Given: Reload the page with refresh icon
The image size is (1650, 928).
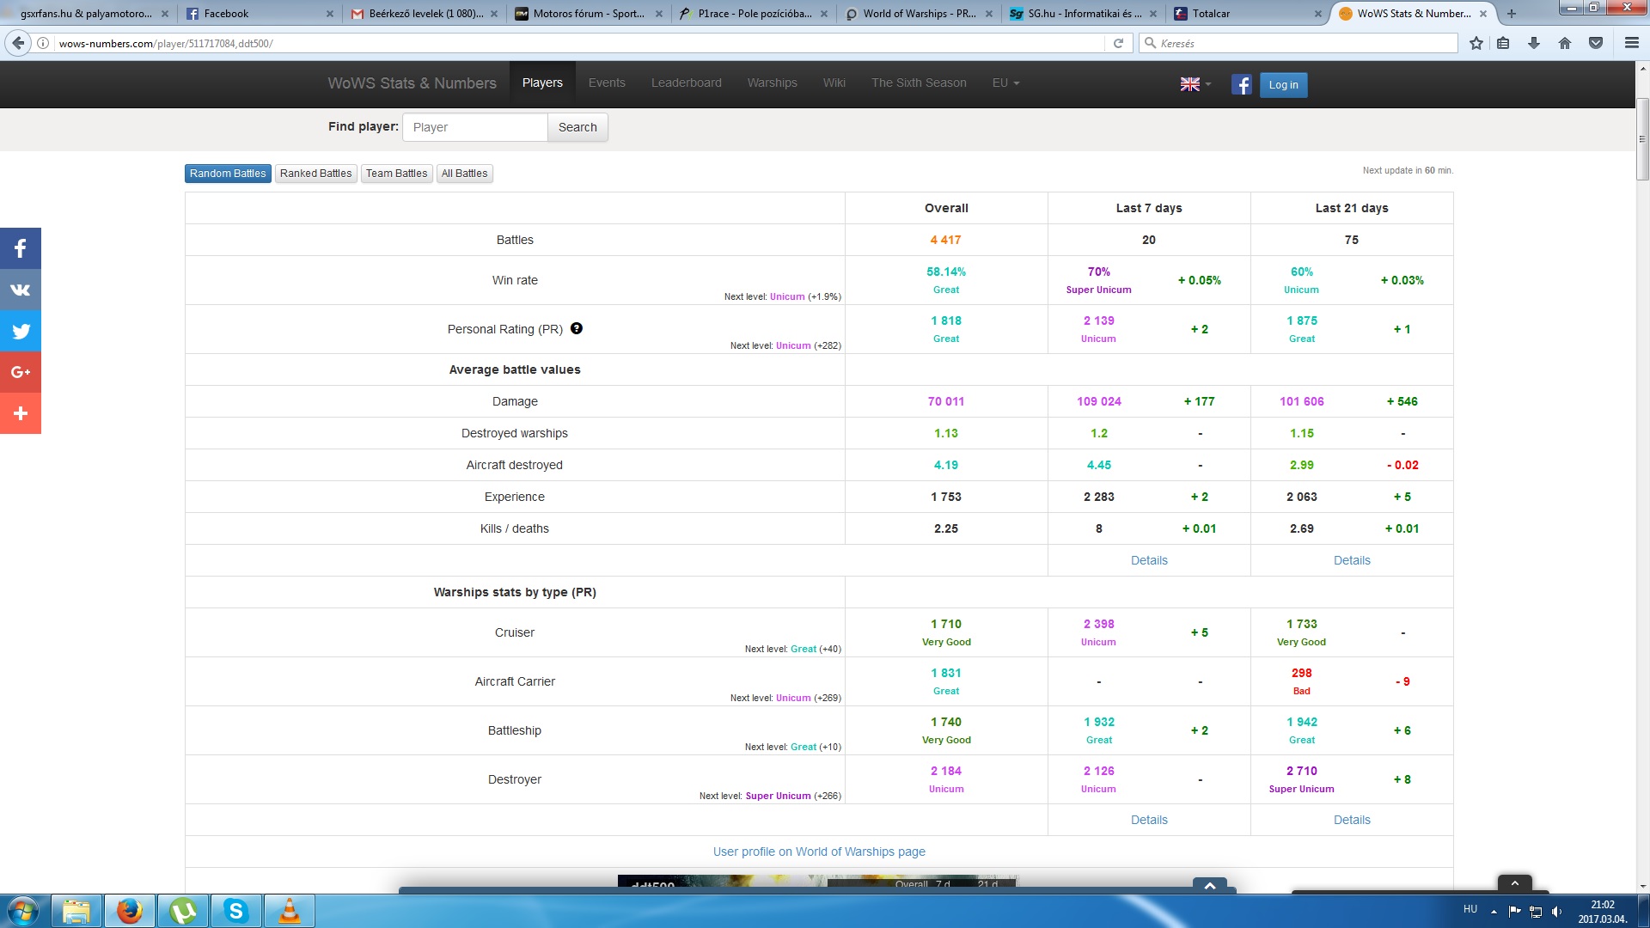Looking at the screenshot, I should tap(1118, 43).
